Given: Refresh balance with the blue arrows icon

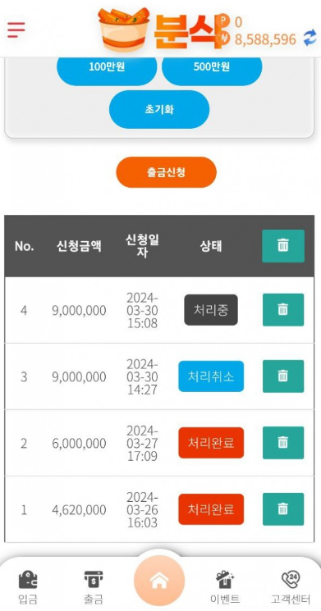Looking at the screenshot, I should [x=310, y=39].
